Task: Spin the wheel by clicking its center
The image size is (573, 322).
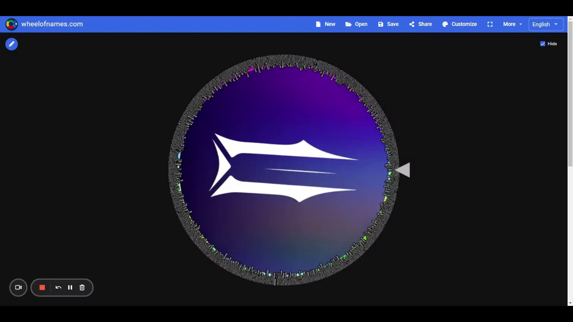Action: coord(284,169)
